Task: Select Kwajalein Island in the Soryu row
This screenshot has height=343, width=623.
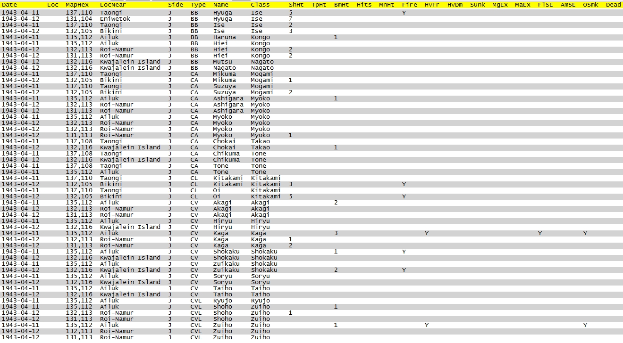Action: pyautogui.click(x=130, y=282)
